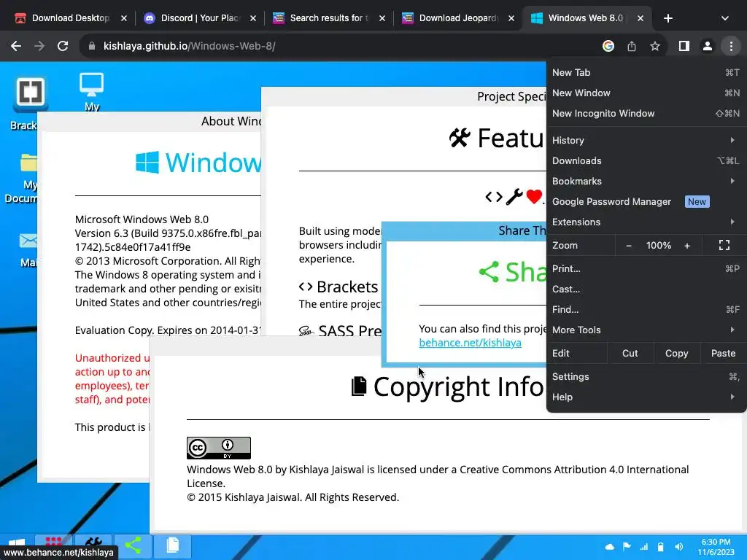Choose Cast in the Chrome menu
The height and width of the screenshot is (560, 747).
(646, 289)
